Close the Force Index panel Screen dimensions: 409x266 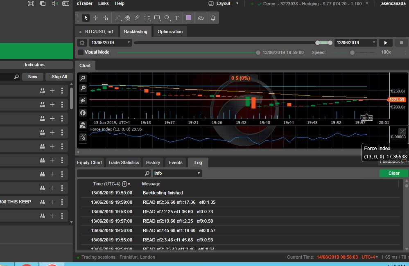pos(402,131)
